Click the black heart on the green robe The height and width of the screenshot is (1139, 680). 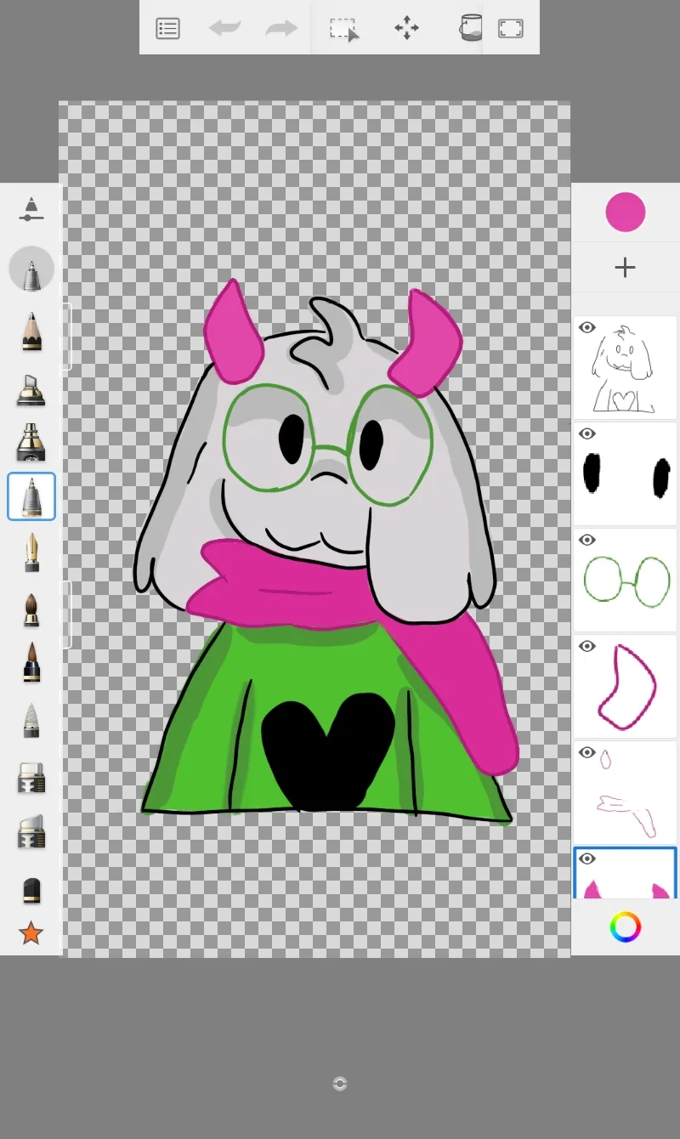tap(326, 752)
